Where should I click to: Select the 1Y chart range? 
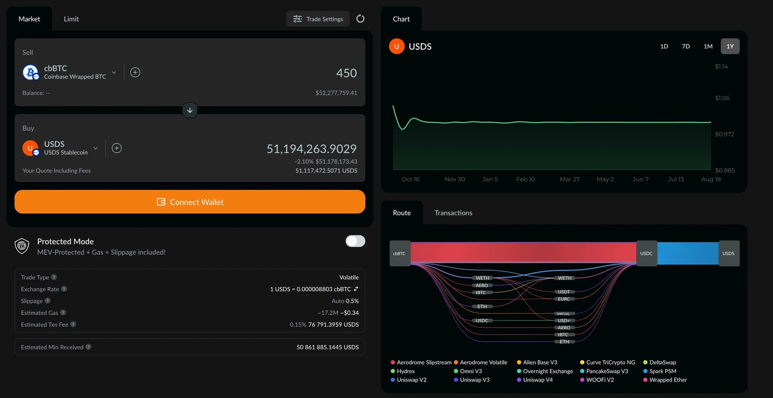[730, 46]
